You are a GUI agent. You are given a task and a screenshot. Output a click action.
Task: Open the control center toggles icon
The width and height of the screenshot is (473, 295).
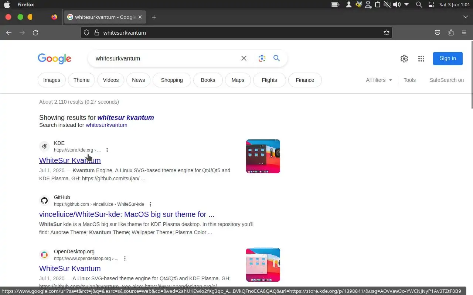point(431,4)
